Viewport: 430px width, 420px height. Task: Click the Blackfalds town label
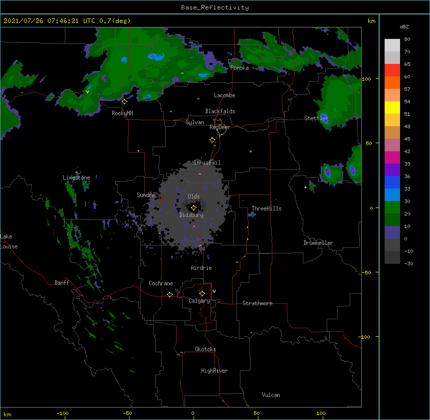click(x=220, y=111)
